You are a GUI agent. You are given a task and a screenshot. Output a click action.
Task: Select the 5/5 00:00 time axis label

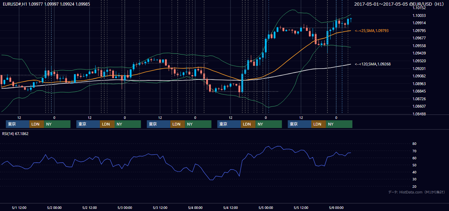(x=266, y=207)
